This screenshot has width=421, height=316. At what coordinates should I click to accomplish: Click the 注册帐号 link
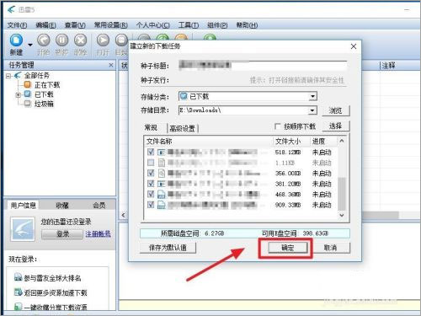[x=98, y=234]
